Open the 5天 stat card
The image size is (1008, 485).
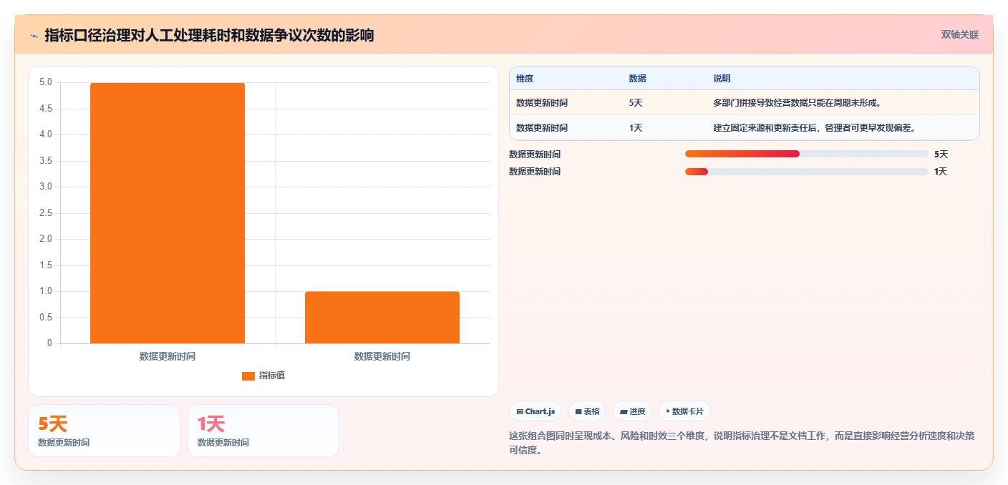[x=104, y=431]
